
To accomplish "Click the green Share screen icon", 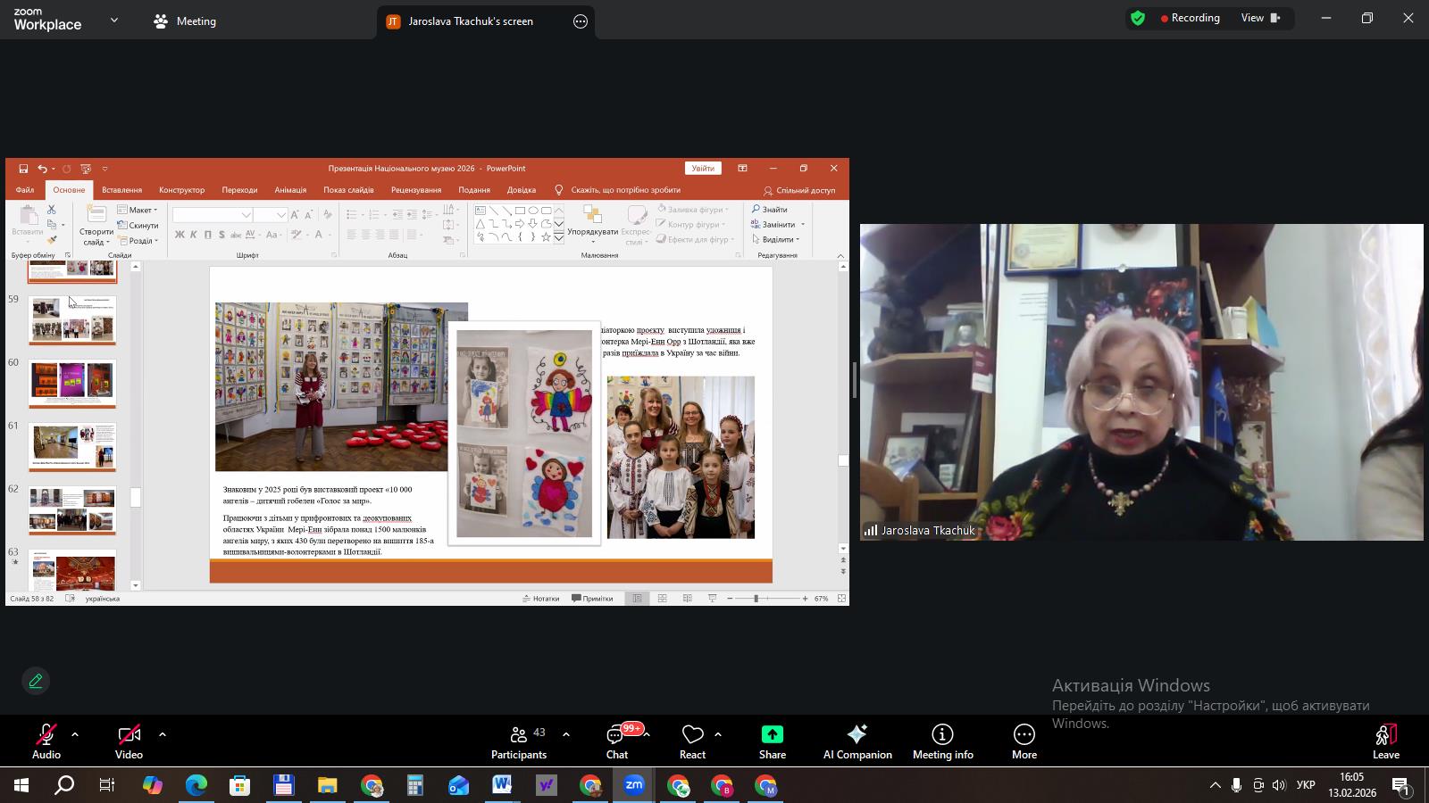I will point(772,735).
